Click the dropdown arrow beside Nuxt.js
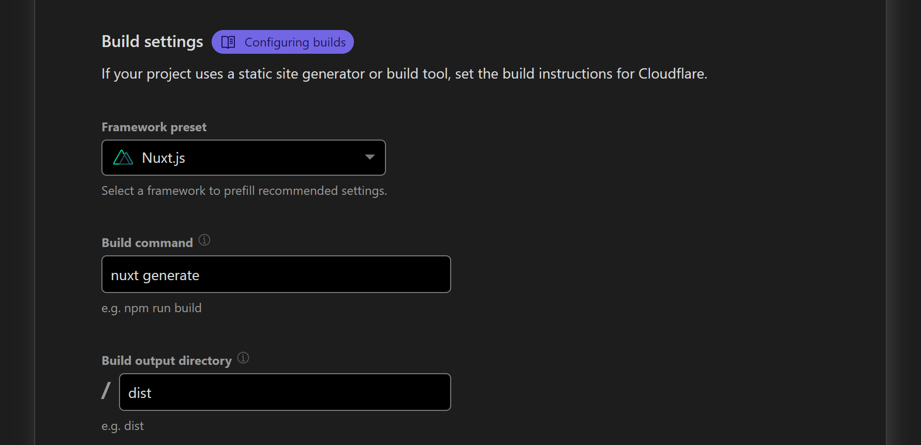Screen dimensions: 921x445 [x=369, y=157]
